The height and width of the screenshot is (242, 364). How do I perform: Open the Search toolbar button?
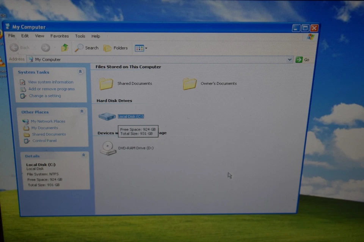(86, 48)
